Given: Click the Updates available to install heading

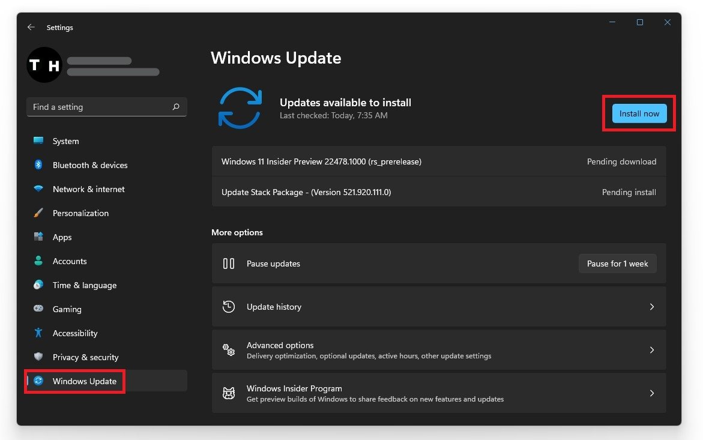Looking at the screenshot, I should (x=345, y=103).
